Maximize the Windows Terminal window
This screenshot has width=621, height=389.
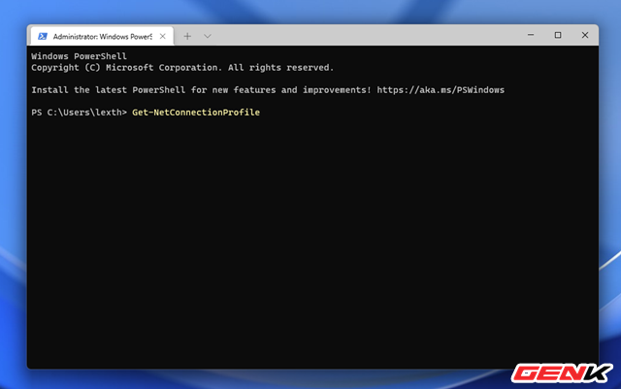558,35
